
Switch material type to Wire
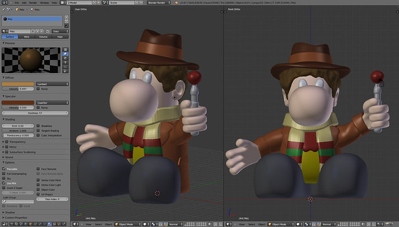26,37
